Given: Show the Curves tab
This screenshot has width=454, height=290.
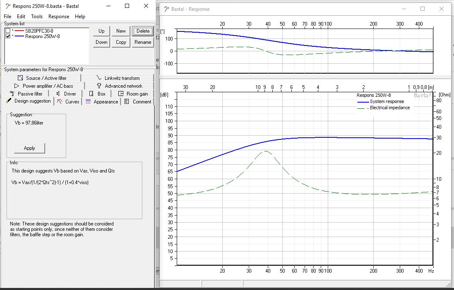Looking at the screenshot, I should (68, 101).
